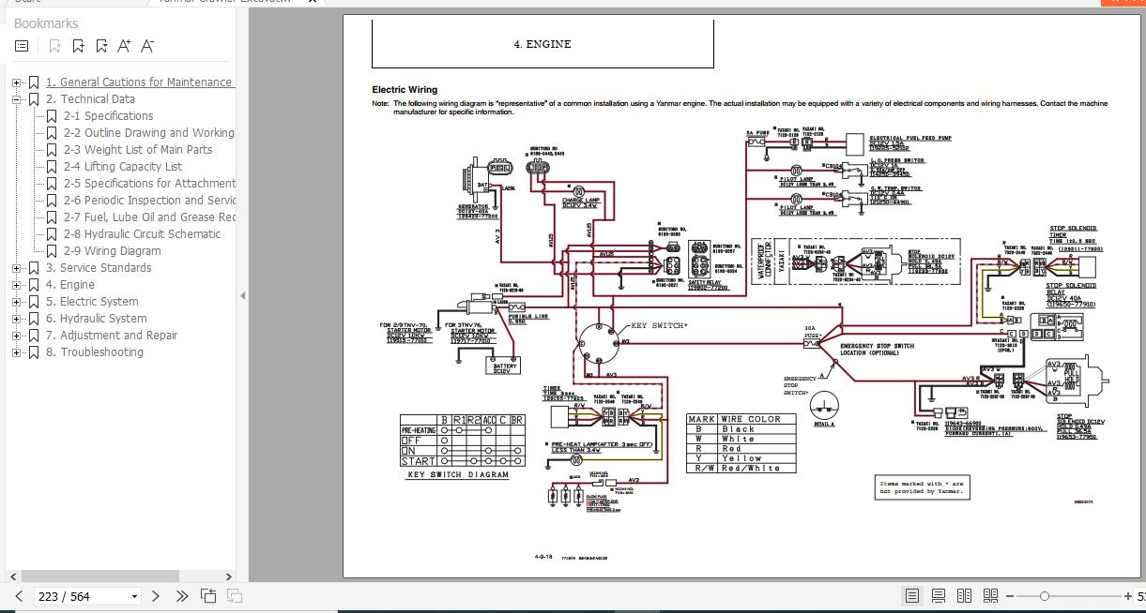Jump to 2-4 Lifting Capacity List
The width and height of the screenshot is (1146, 613).
point(123,167)
